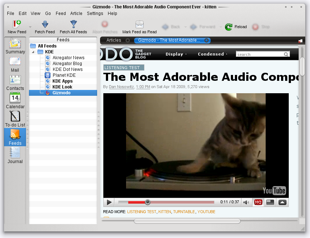
Task: Open the Go menu
Action: click(x=48, y=14)
